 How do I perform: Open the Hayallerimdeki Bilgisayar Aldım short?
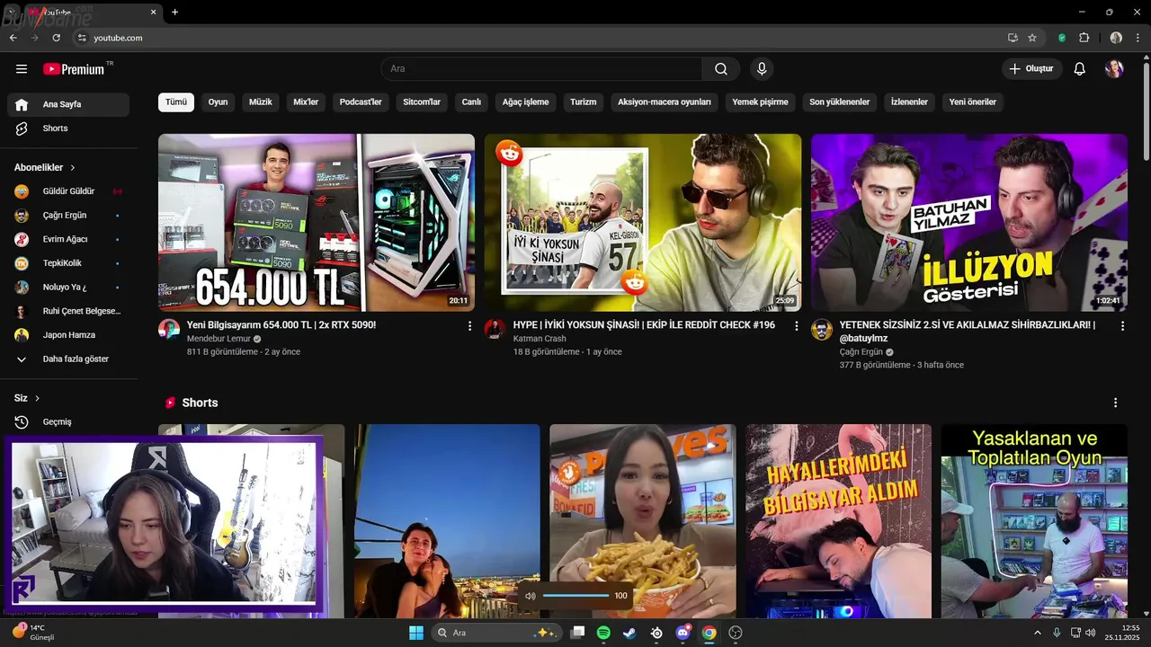(838, 521)
